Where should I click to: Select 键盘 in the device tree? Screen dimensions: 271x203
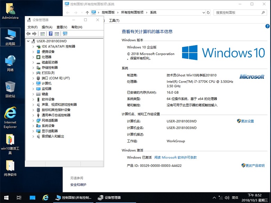45,94
